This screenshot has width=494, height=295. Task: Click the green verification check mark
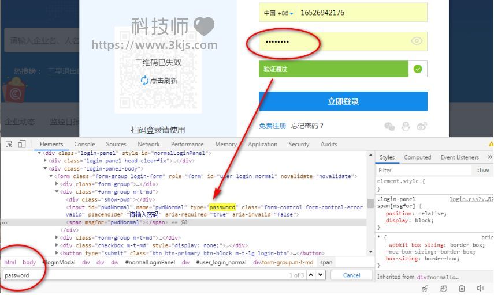pyautogui.click(x=418, y=69)
